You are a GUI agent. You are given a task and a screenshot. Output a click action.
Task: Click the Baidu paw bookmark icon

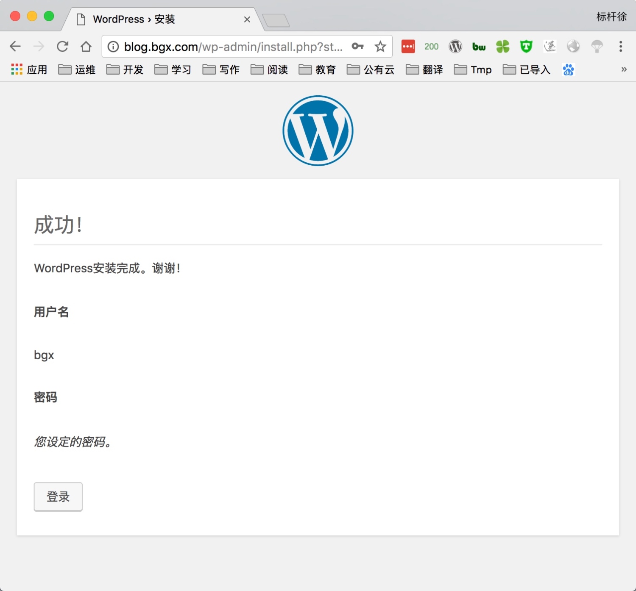[568, 69]
